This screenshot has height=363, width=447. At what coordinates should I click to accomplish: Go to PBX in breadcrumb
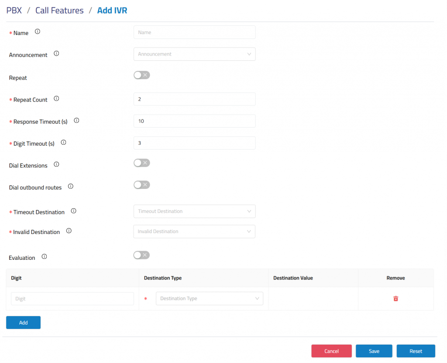(x=14, y=10)
